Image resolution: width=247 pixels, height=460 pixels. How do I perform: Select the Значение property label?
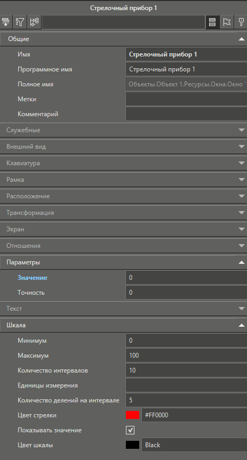click(33, 278)
